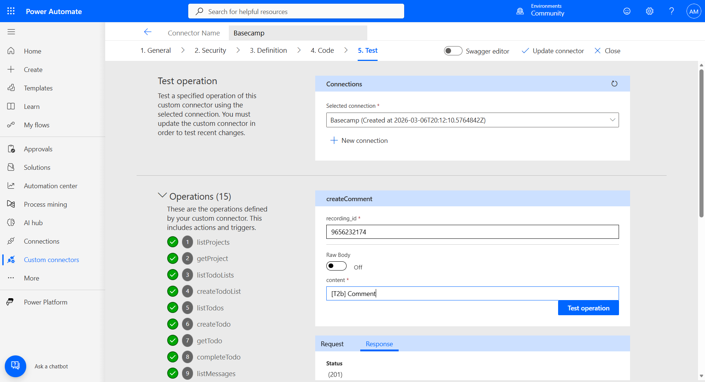Open the feedback smiley icon
The width and height of the screenshot is (705, 382).
pos(627,11)
